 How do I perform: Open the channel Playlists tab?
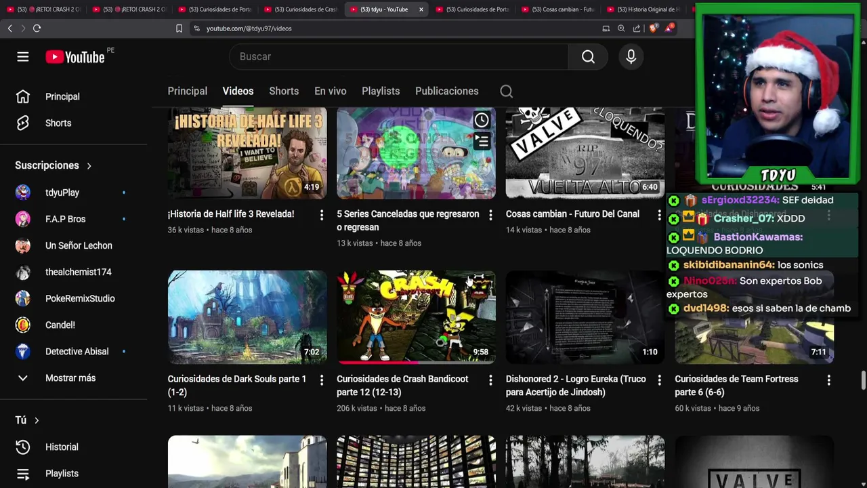pos(381,91)
